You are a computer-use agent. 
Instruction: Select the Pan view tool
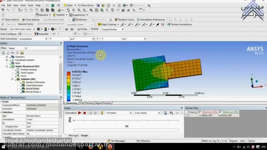click(73, 10)
